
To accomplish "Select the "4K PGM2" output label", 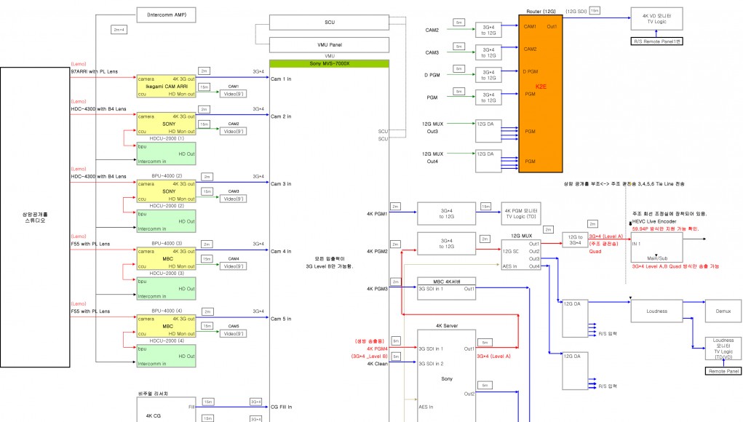I will point(377,251).
